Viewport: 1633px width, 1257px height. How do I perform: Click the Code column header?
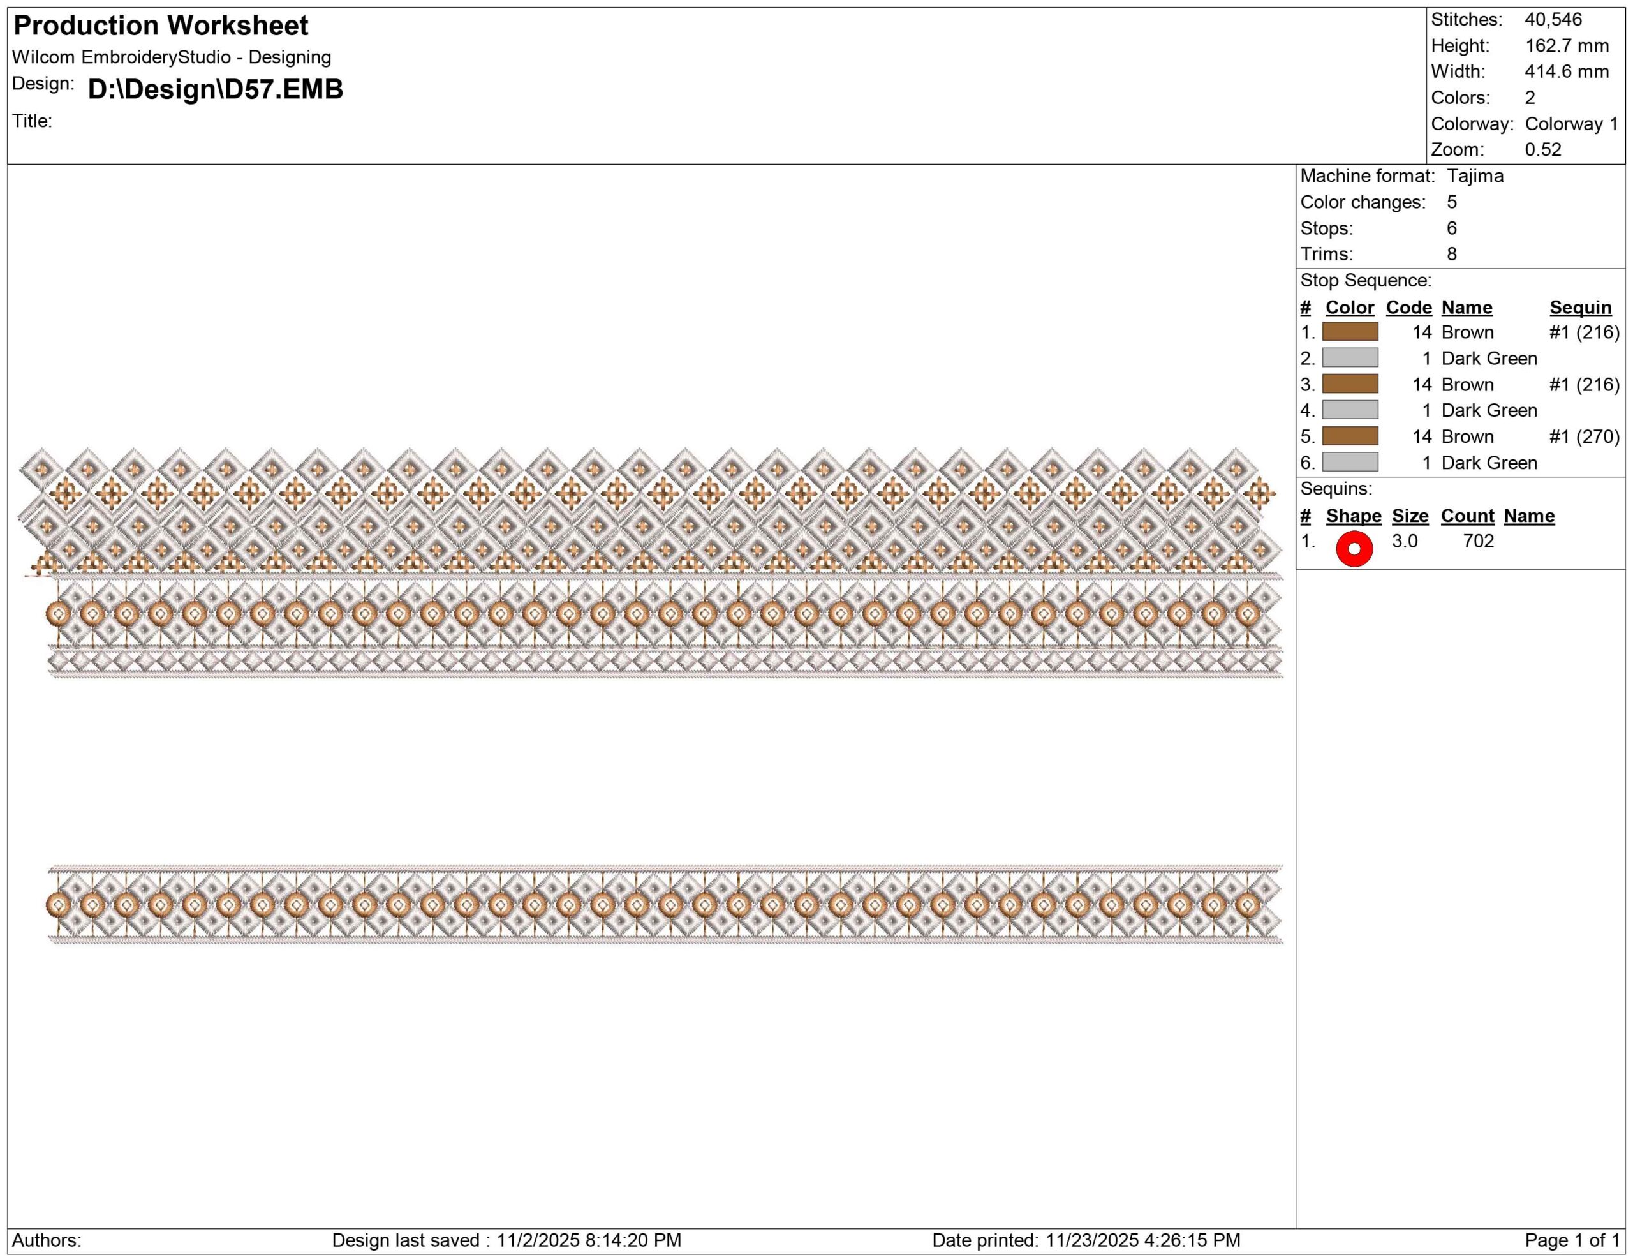(1408, 308)
